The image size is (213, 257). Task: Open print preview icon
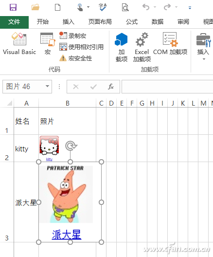125,7
